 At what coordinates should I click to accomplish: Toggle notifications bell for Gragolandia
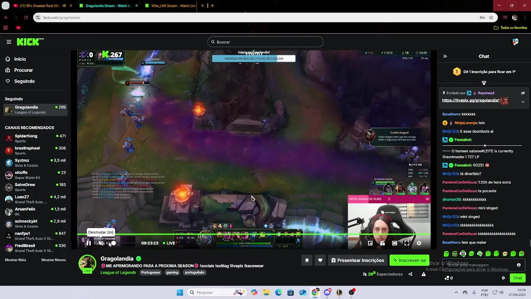click(x=307, y=260)
